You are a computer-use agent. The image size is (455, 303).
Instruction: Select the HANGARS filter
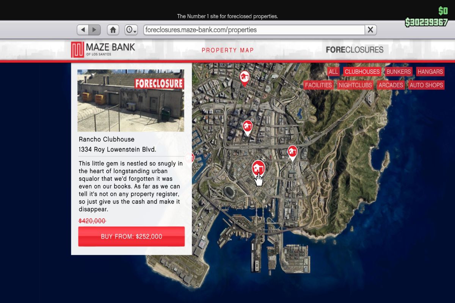click(x=430, y=71)
